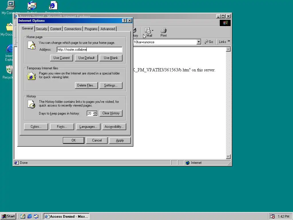Click the Temporary Internet files folder icon
Screen dimensions: 293x220
tap(31, 76)
